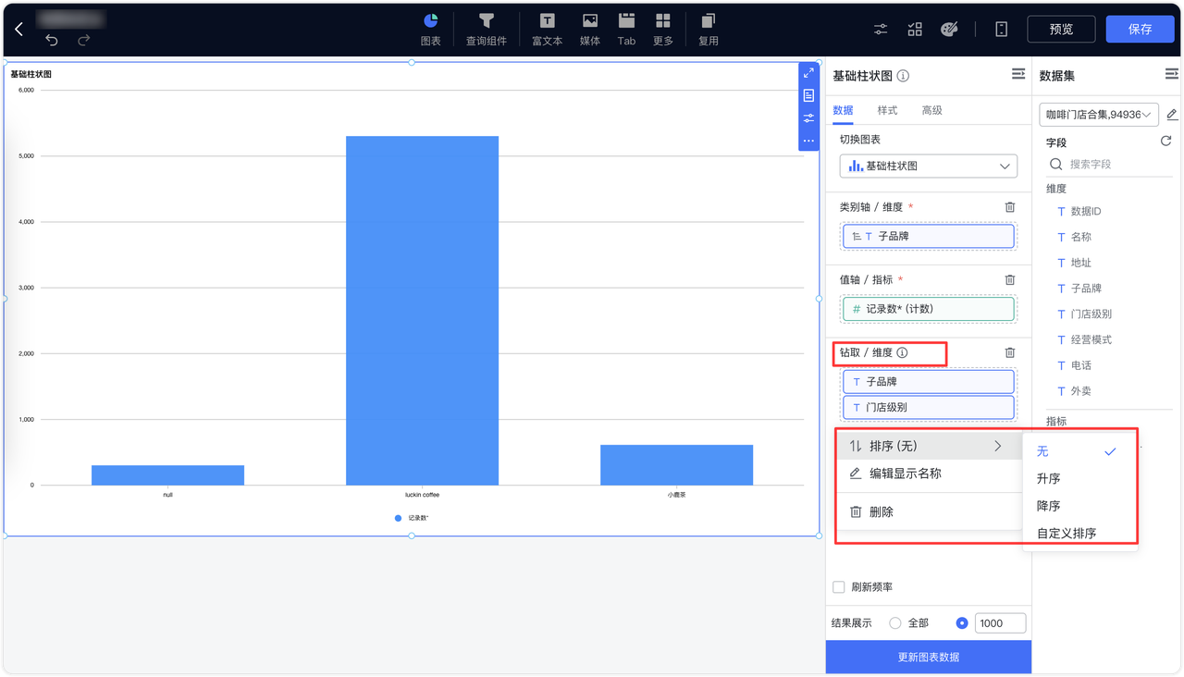Switch to the 样式 tab
The width and height of the screenshot is (1184, 677).
point(887,110)
